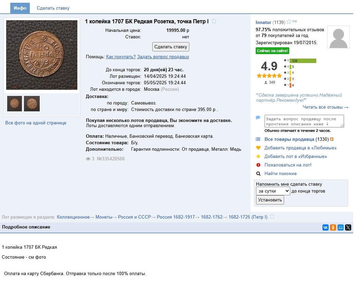356x284 pixels.
Task: Click the Moy Mir share icon
Action: pos(341,227)
